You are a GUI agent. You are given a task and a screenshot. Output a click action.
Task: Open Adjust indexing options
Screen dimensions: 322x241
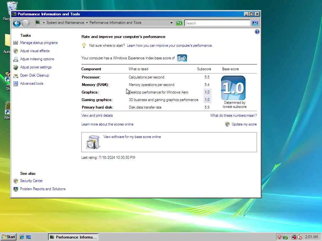click(x=37, y=59)
